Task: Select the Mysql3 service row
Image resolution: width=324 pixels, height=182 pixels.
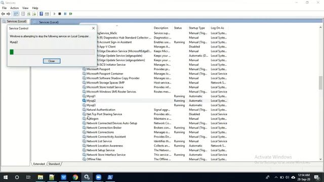Action: coord(154,105)
